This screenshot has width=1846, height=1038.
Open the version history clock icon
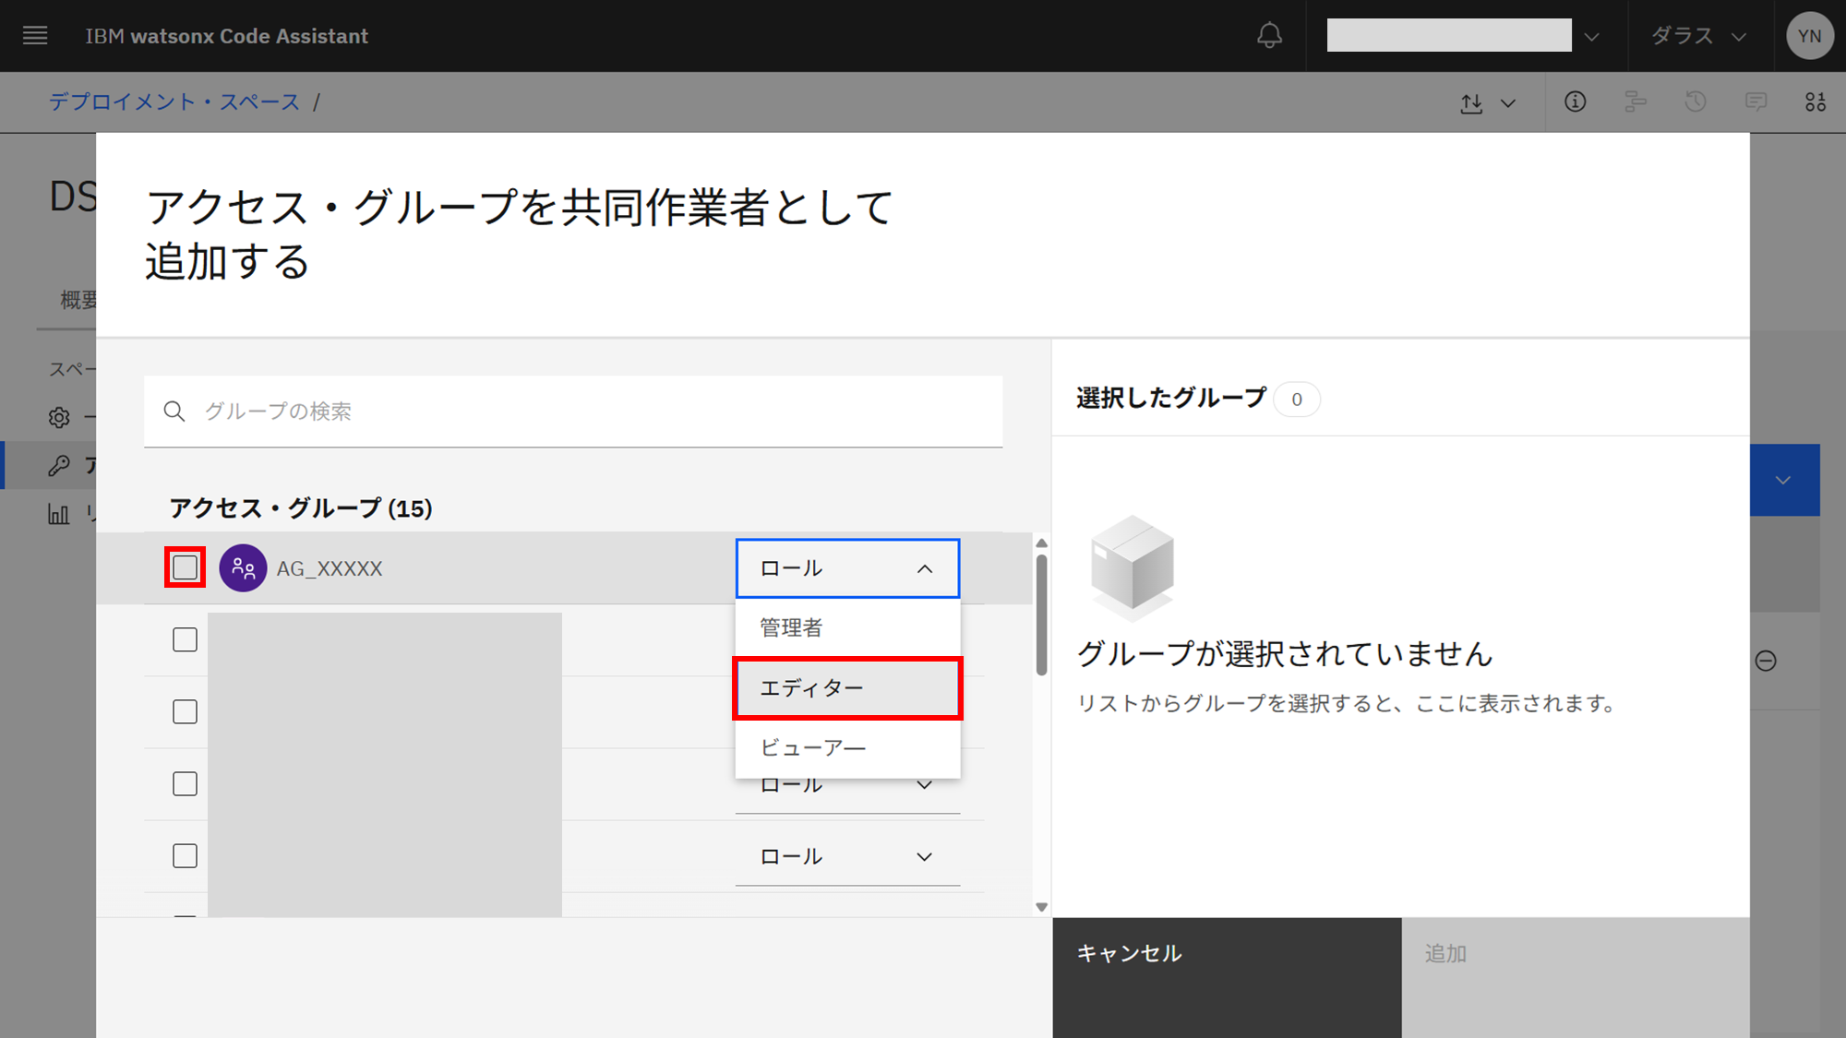click(1695, 102)
